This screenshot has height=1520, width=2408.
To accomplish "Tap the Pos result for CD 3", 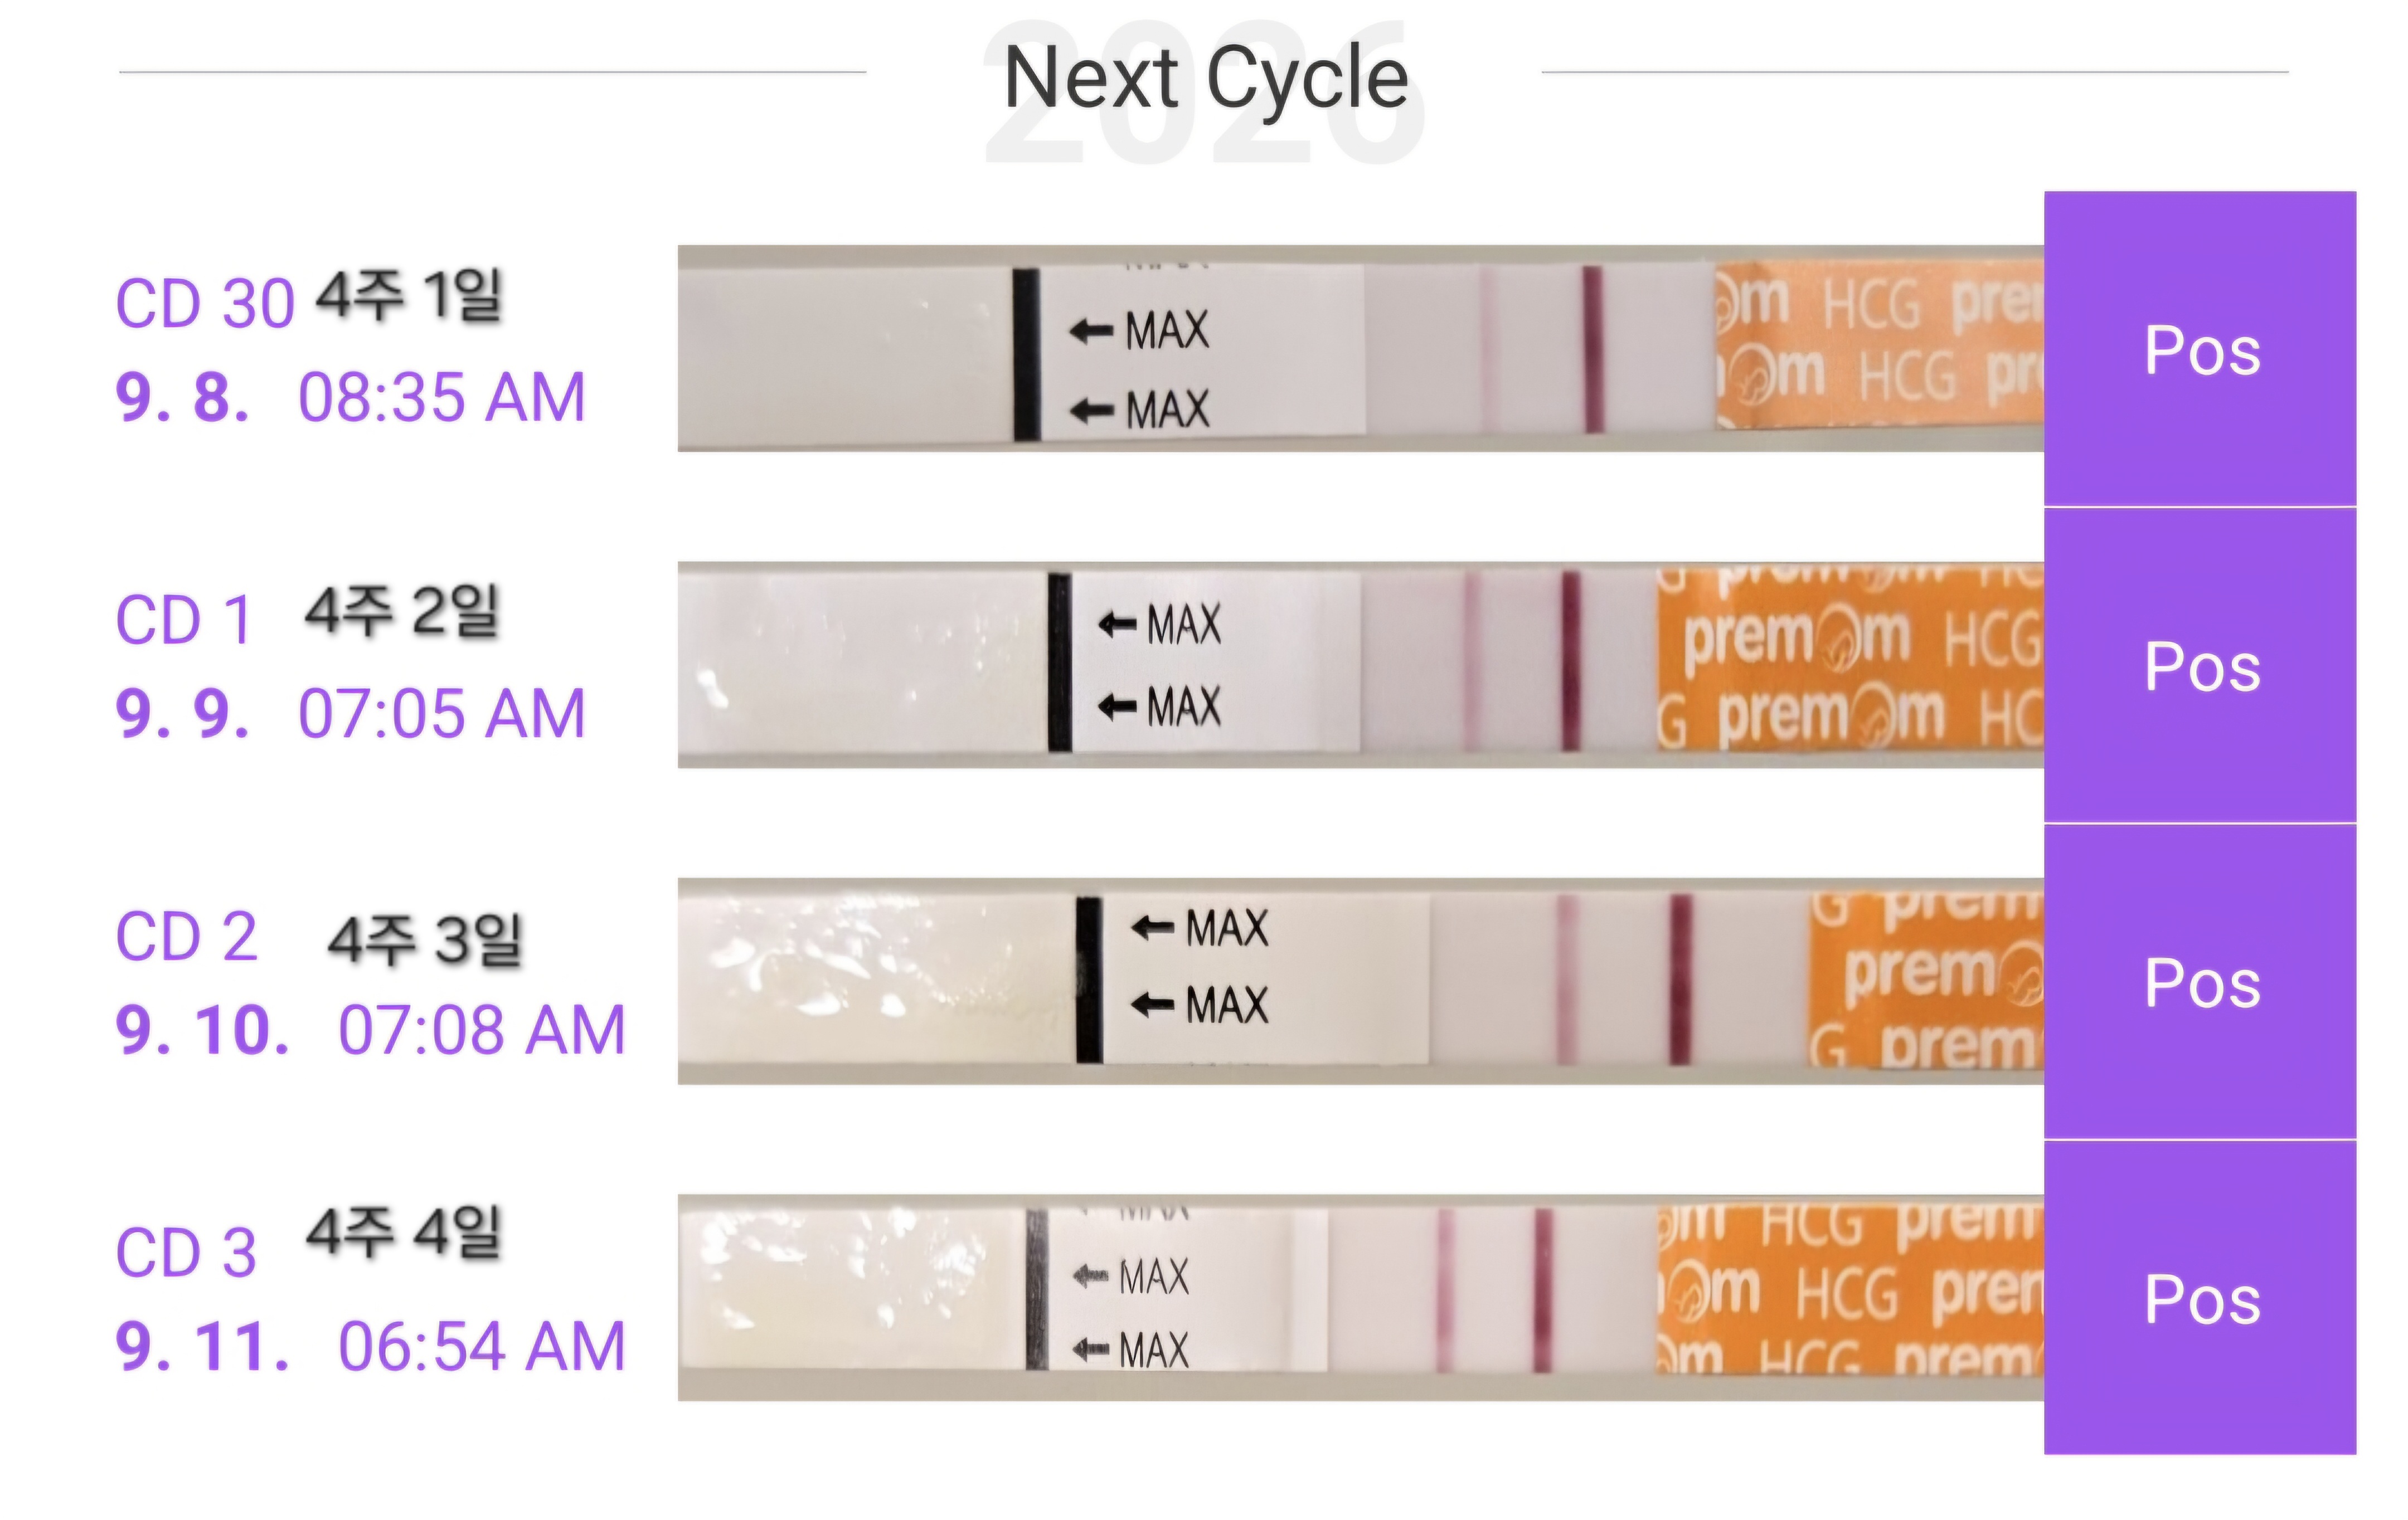I will (x=2200, y=1297).
